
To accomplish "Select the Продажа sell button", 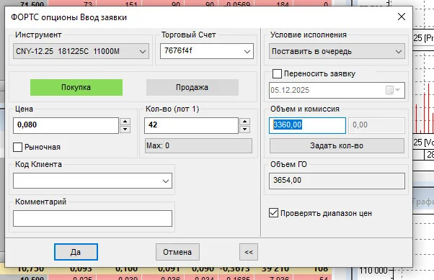I will tap(192, 87).
